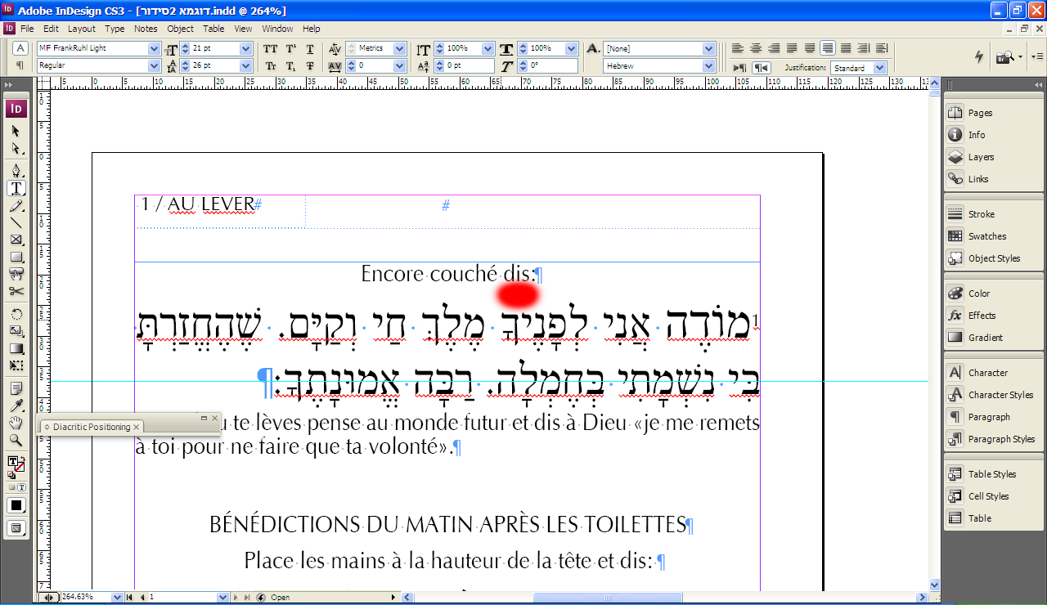Open the zoom level dropdown in status bar
Viewport: 1047px width, 605px height.
coord(116,598)
